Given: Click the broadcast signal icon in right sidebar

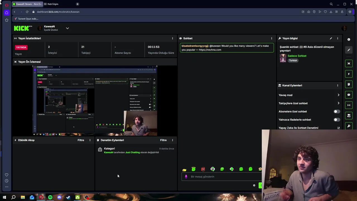Looking at the screenshot, I should click(x=349, y=105).
